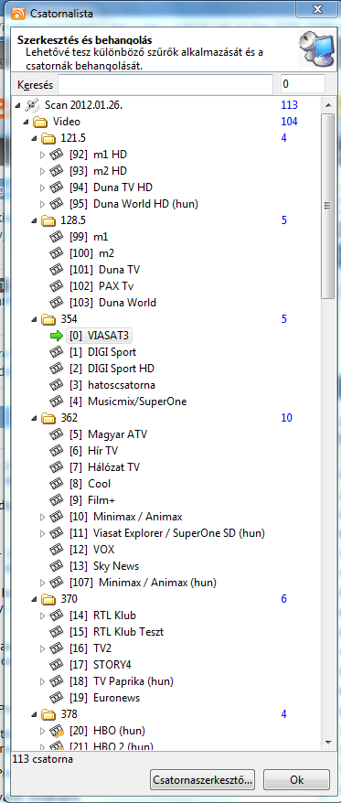Click the 370 folder icon
The width and height of the screenshot is (341, 803).
(x=48, y=599)
